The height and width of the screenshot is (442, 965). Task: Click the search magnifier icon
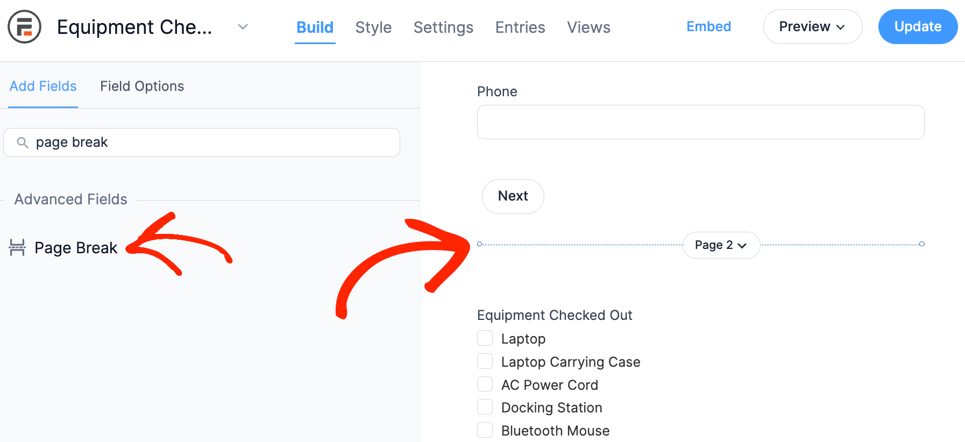[x=23, y=142]
